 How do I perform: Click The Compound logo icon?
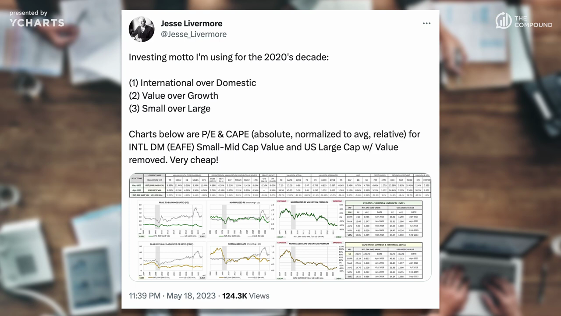pos(504,21)
